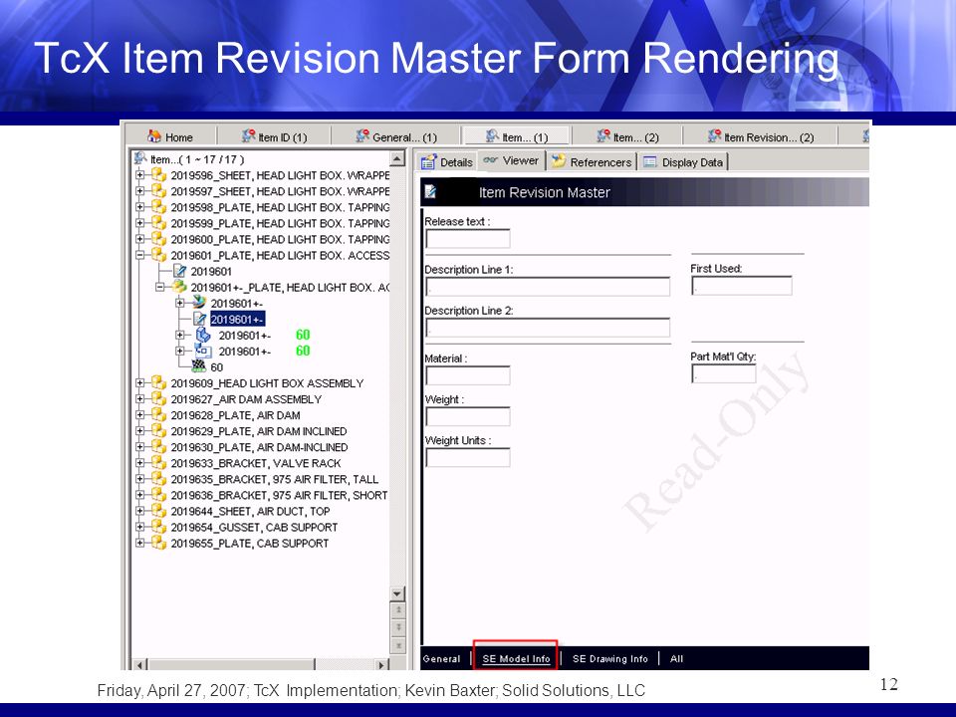Select the 2019655_PLATE, CAB SUPPORT item
The height and width of the screenshot is (717, 956).
[249, 543]
